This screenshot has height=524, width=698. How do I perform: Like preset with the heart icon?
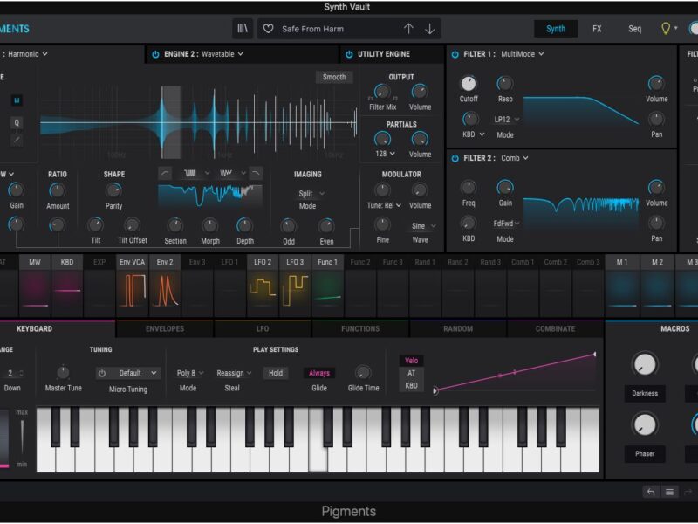pyautogui.click(x=269, y=29)
